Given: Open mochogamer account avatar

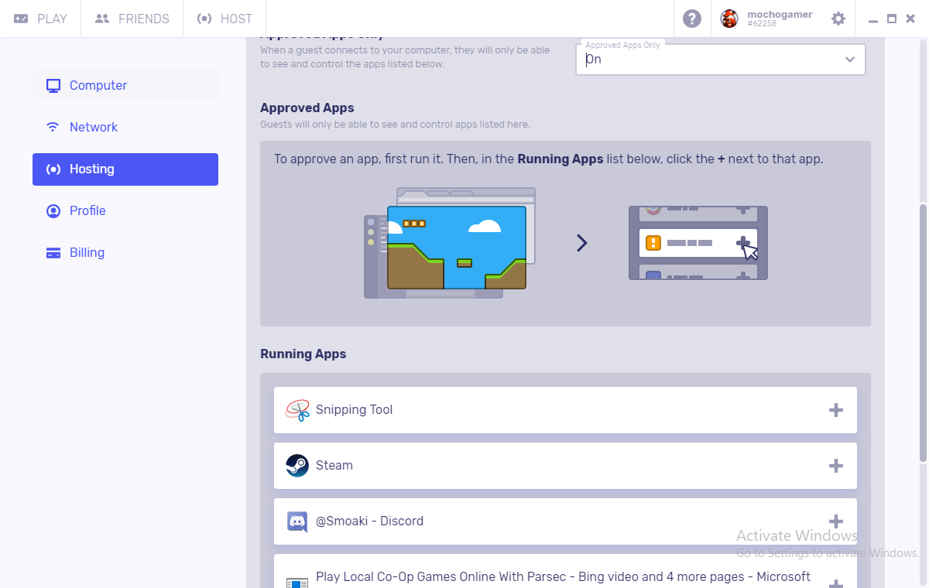Looking at the screenshot, I should pos(729,19).
